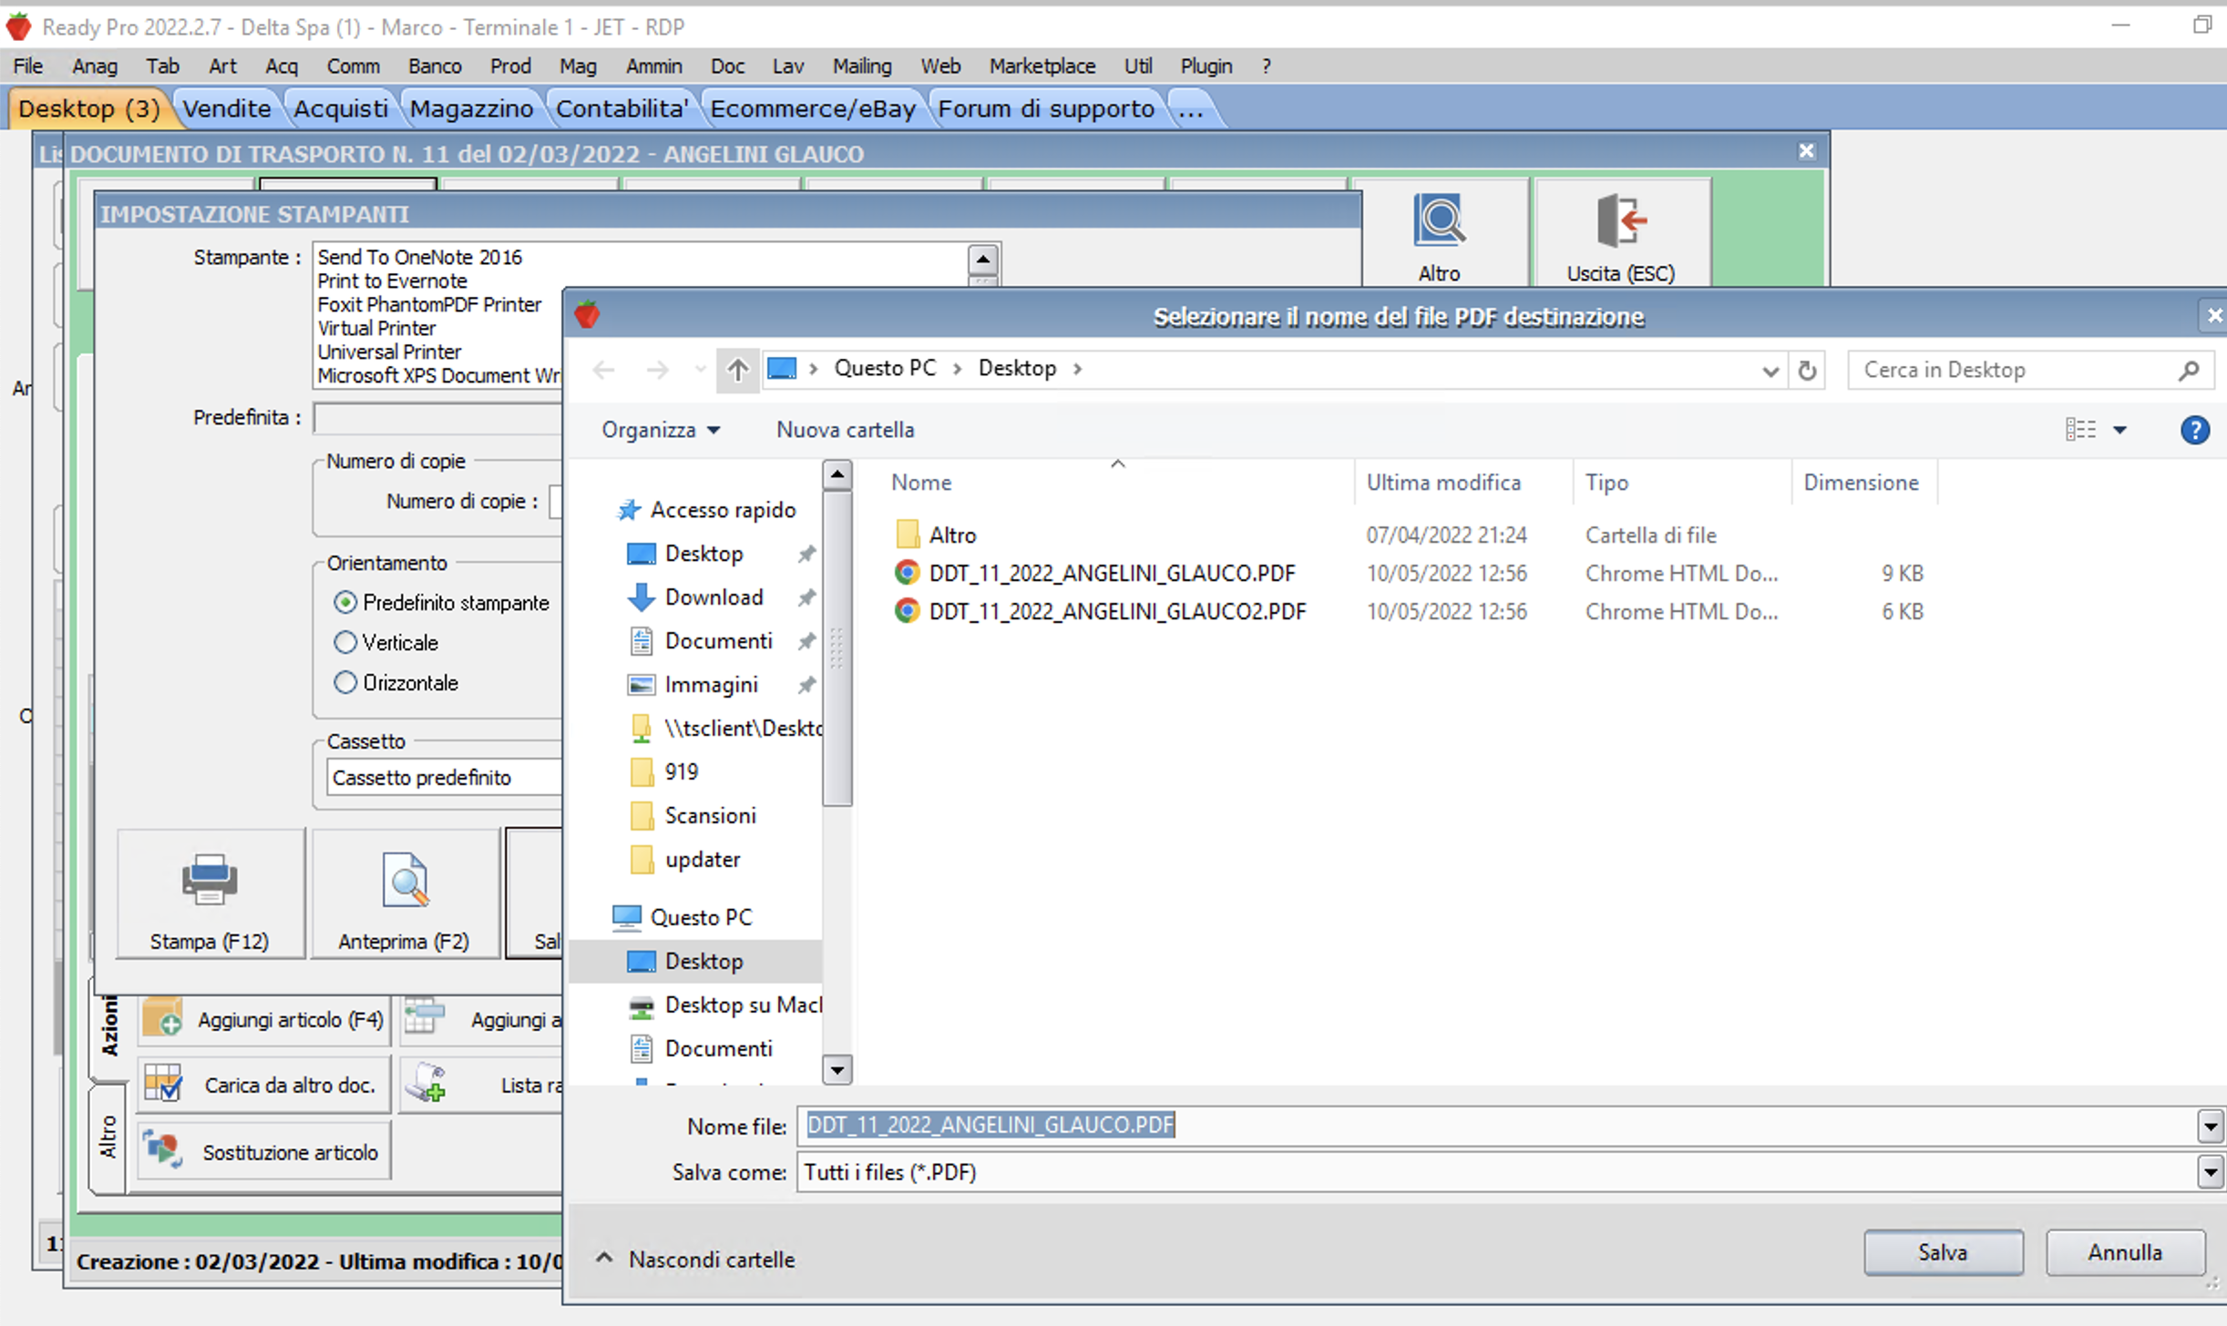Sort by the Nome column header

(920, 482)
